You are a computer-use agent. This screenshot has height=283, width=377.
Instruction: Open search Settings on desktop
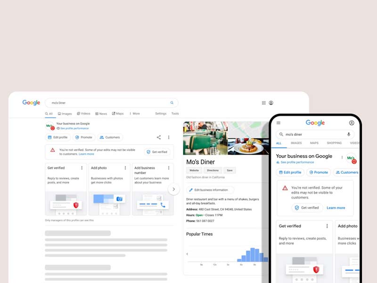161,114
